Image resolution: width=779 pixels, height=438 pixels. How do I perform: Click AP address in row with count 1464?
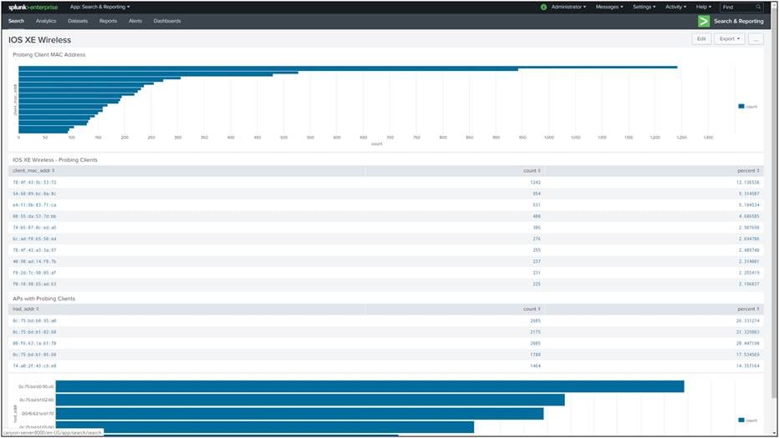tap(34, 366)
